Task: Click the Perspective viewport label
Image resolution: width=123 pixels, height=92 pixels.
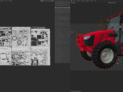Action: 73,3
